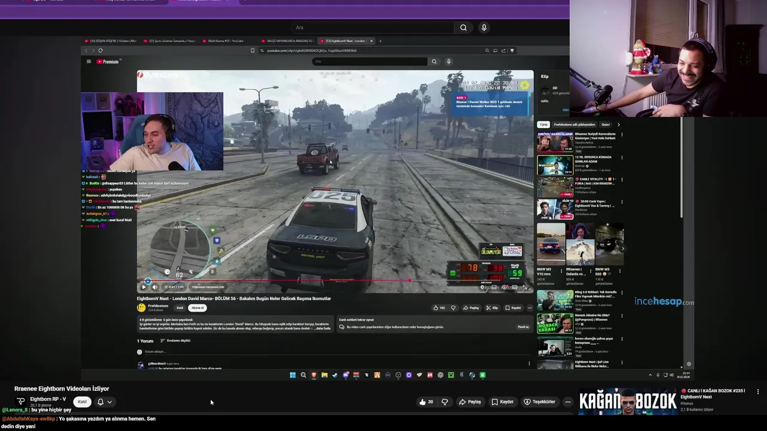Expand the description with '...daha fazla'
The image size is (767, 431).
[x=323, y=329]
